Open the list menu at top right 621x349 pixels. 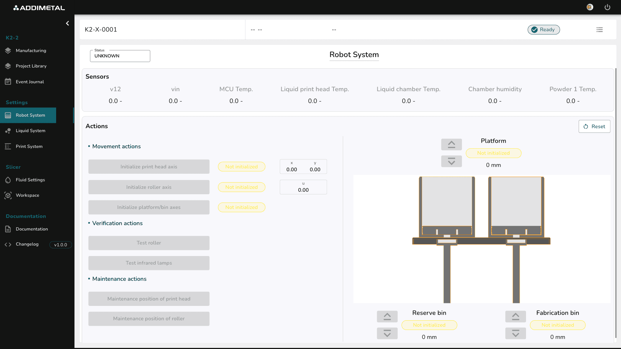click(x=600, y=29)
